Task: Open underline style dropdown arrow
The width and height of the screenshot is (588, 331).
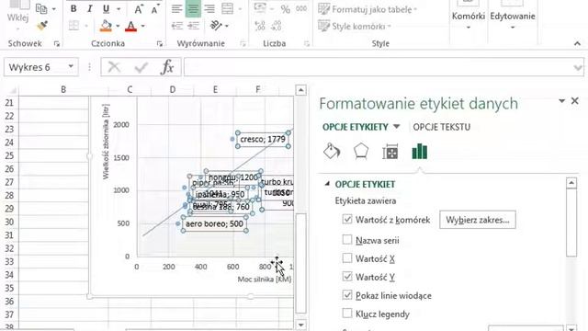Action: coord(119,8)
